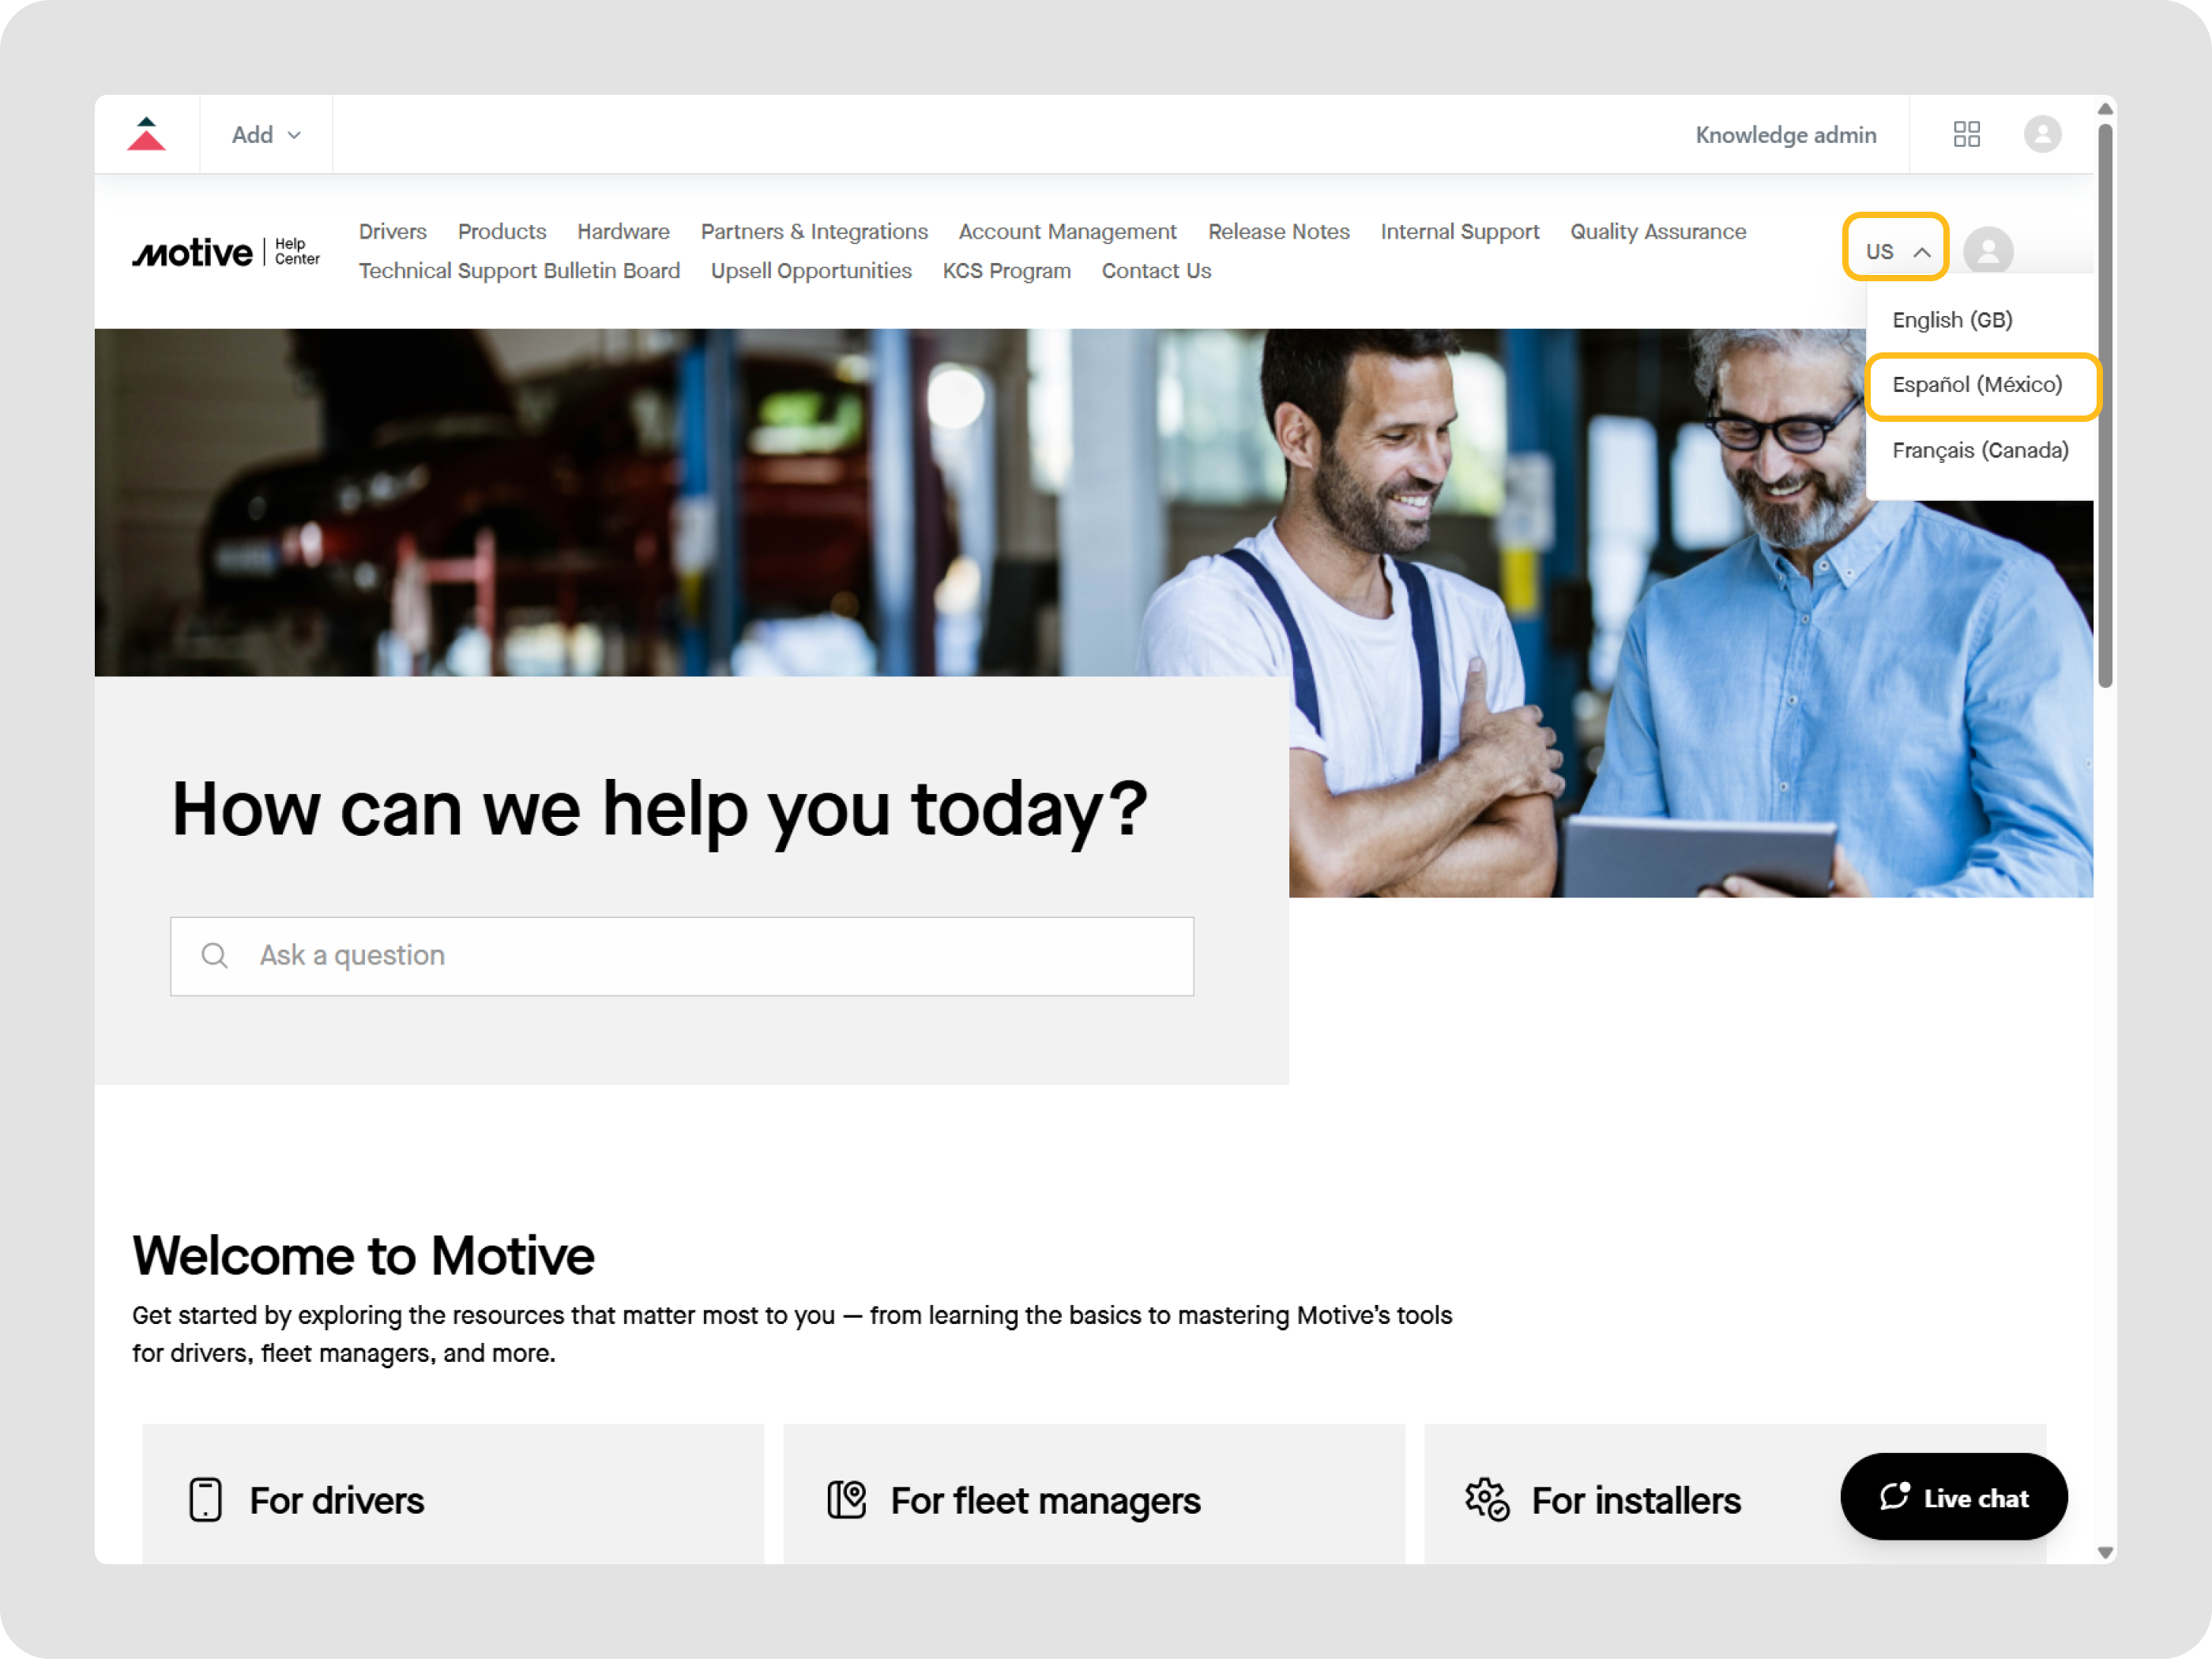Select Español (México) from the language menu
The width and height of the screenshot is (2212, 1659).
tap(1979, 385)
